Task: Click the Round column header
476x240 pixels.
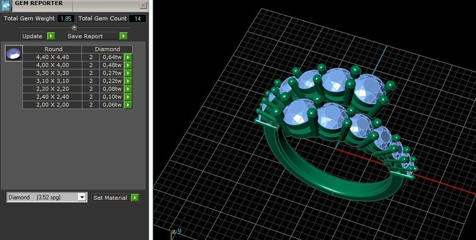Action: pyautogui.click(x=52, y=49)
